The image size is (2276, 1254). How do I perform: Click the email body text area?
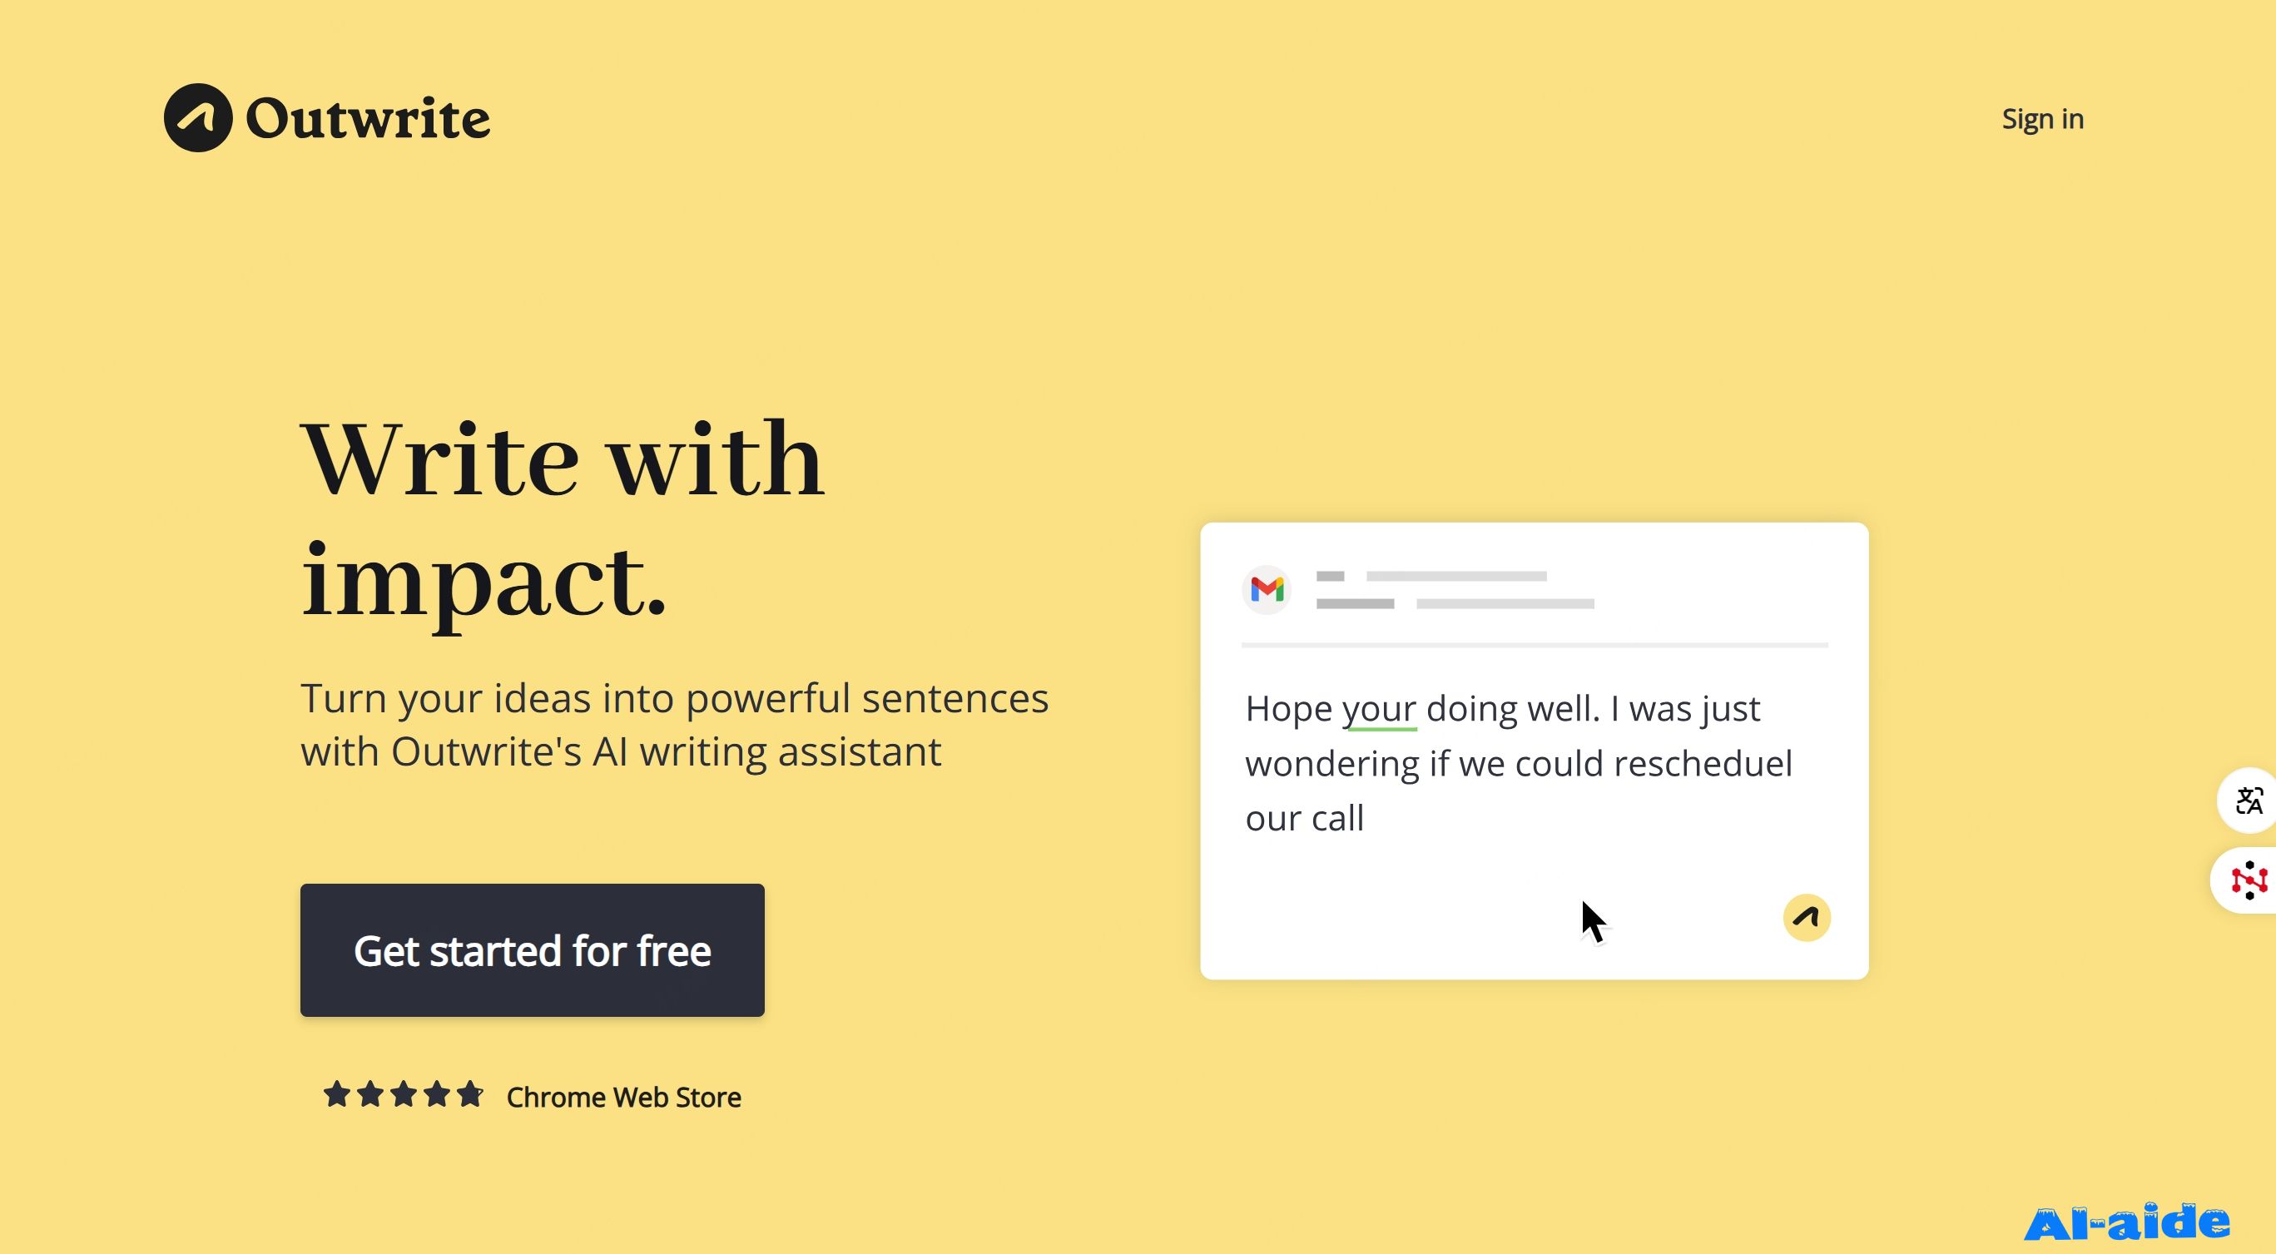coord(1519,764)
